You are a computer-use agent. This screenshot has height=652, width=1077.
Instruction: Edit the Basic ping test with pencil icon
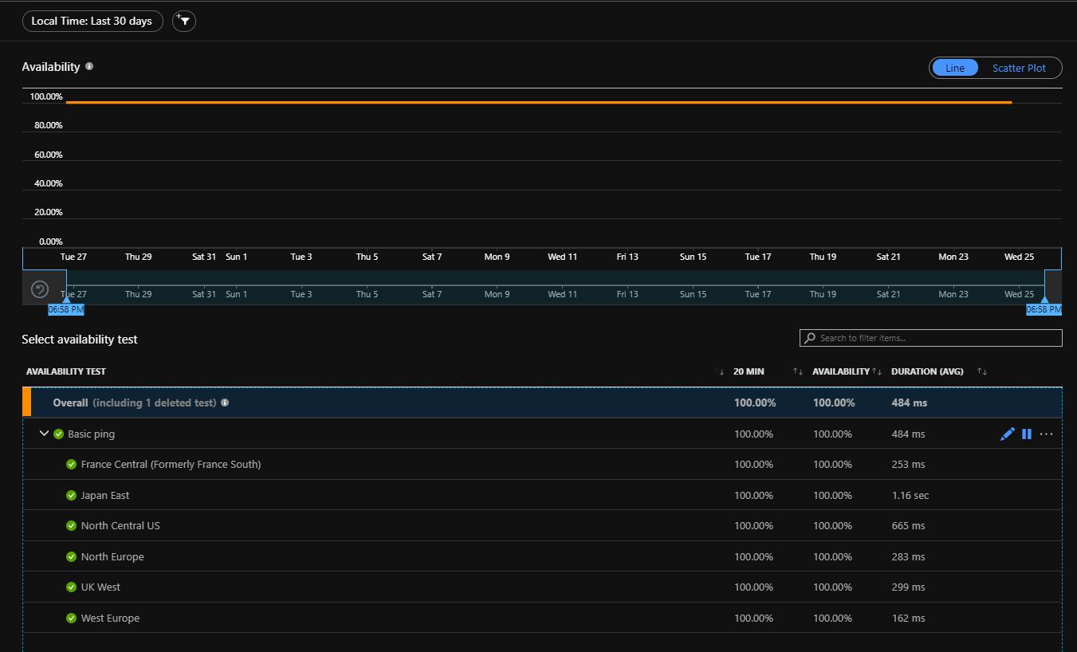click(x=1008, y=434)
